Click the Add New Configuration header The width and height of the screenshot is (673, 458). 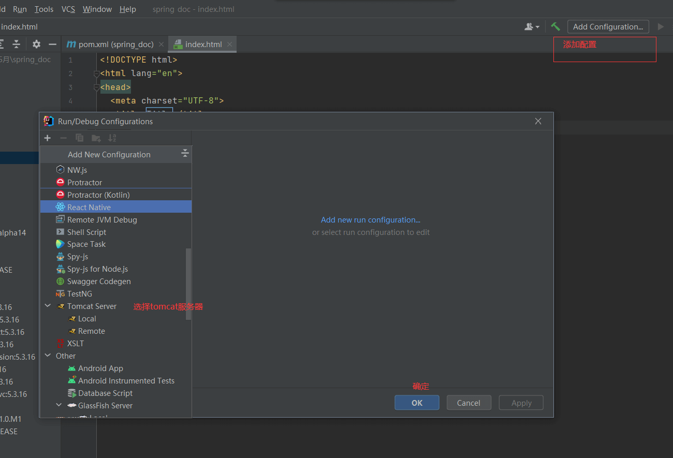(x=116, y=154)
